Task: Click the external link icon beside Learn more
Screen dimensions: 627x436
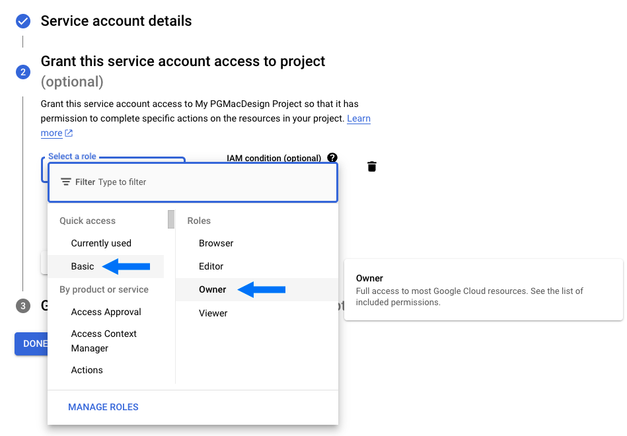Action: pyautogui.click(x=69, y=133)
